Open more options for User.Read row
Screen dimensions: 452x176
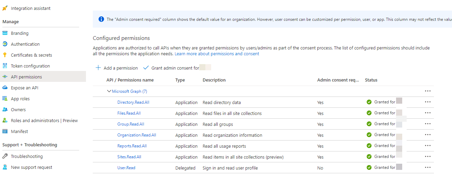428,167
